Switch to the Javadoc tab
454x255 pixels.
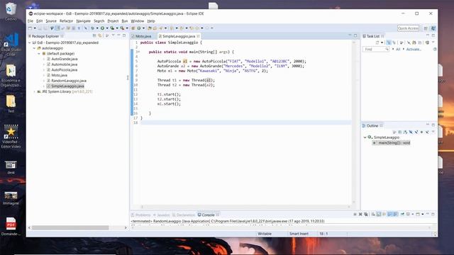(161, 215)
